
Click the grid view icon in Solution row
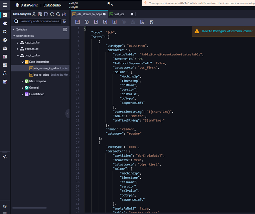point(65,29)
